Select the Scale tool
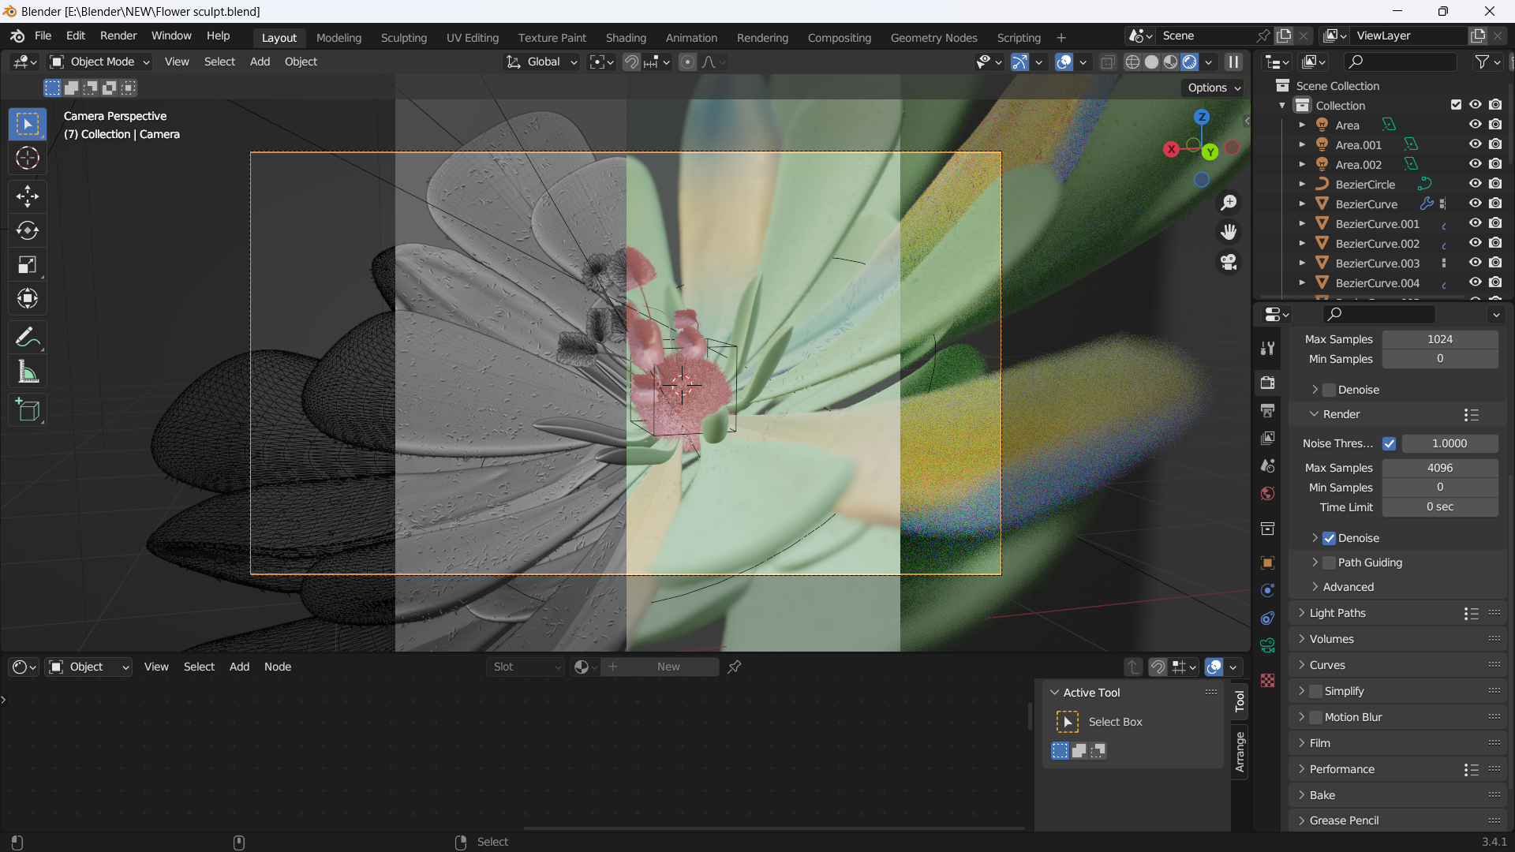 coord(28,264)
